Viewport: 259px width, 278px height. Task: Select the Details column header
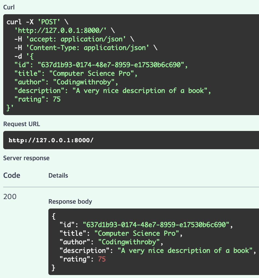coord(58,175)
